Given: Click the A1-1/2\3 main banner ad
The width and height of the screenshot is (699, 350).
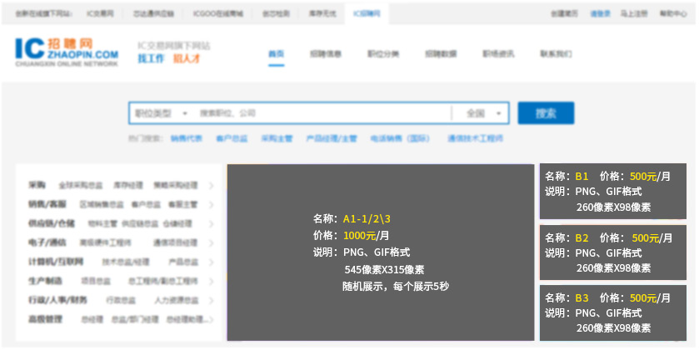Looking at the screenshot, I should point(380,252).
